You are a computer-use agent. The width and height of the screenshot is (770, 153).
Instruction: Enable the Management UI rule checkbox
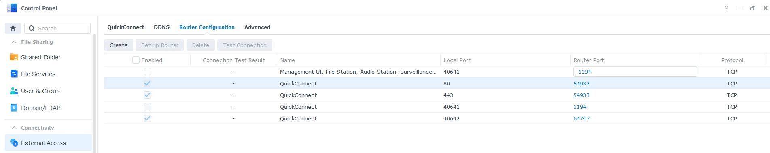147,72
